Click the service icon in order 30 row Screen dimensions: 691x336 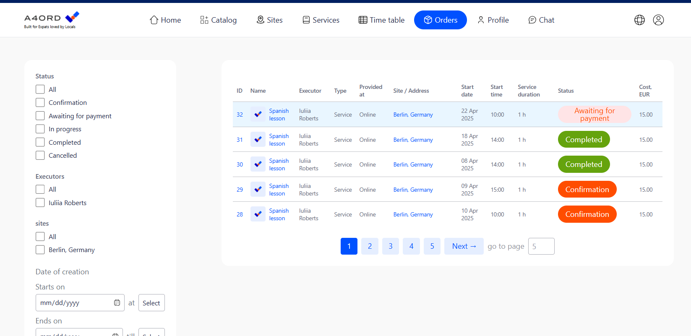[x=258, y=164]
